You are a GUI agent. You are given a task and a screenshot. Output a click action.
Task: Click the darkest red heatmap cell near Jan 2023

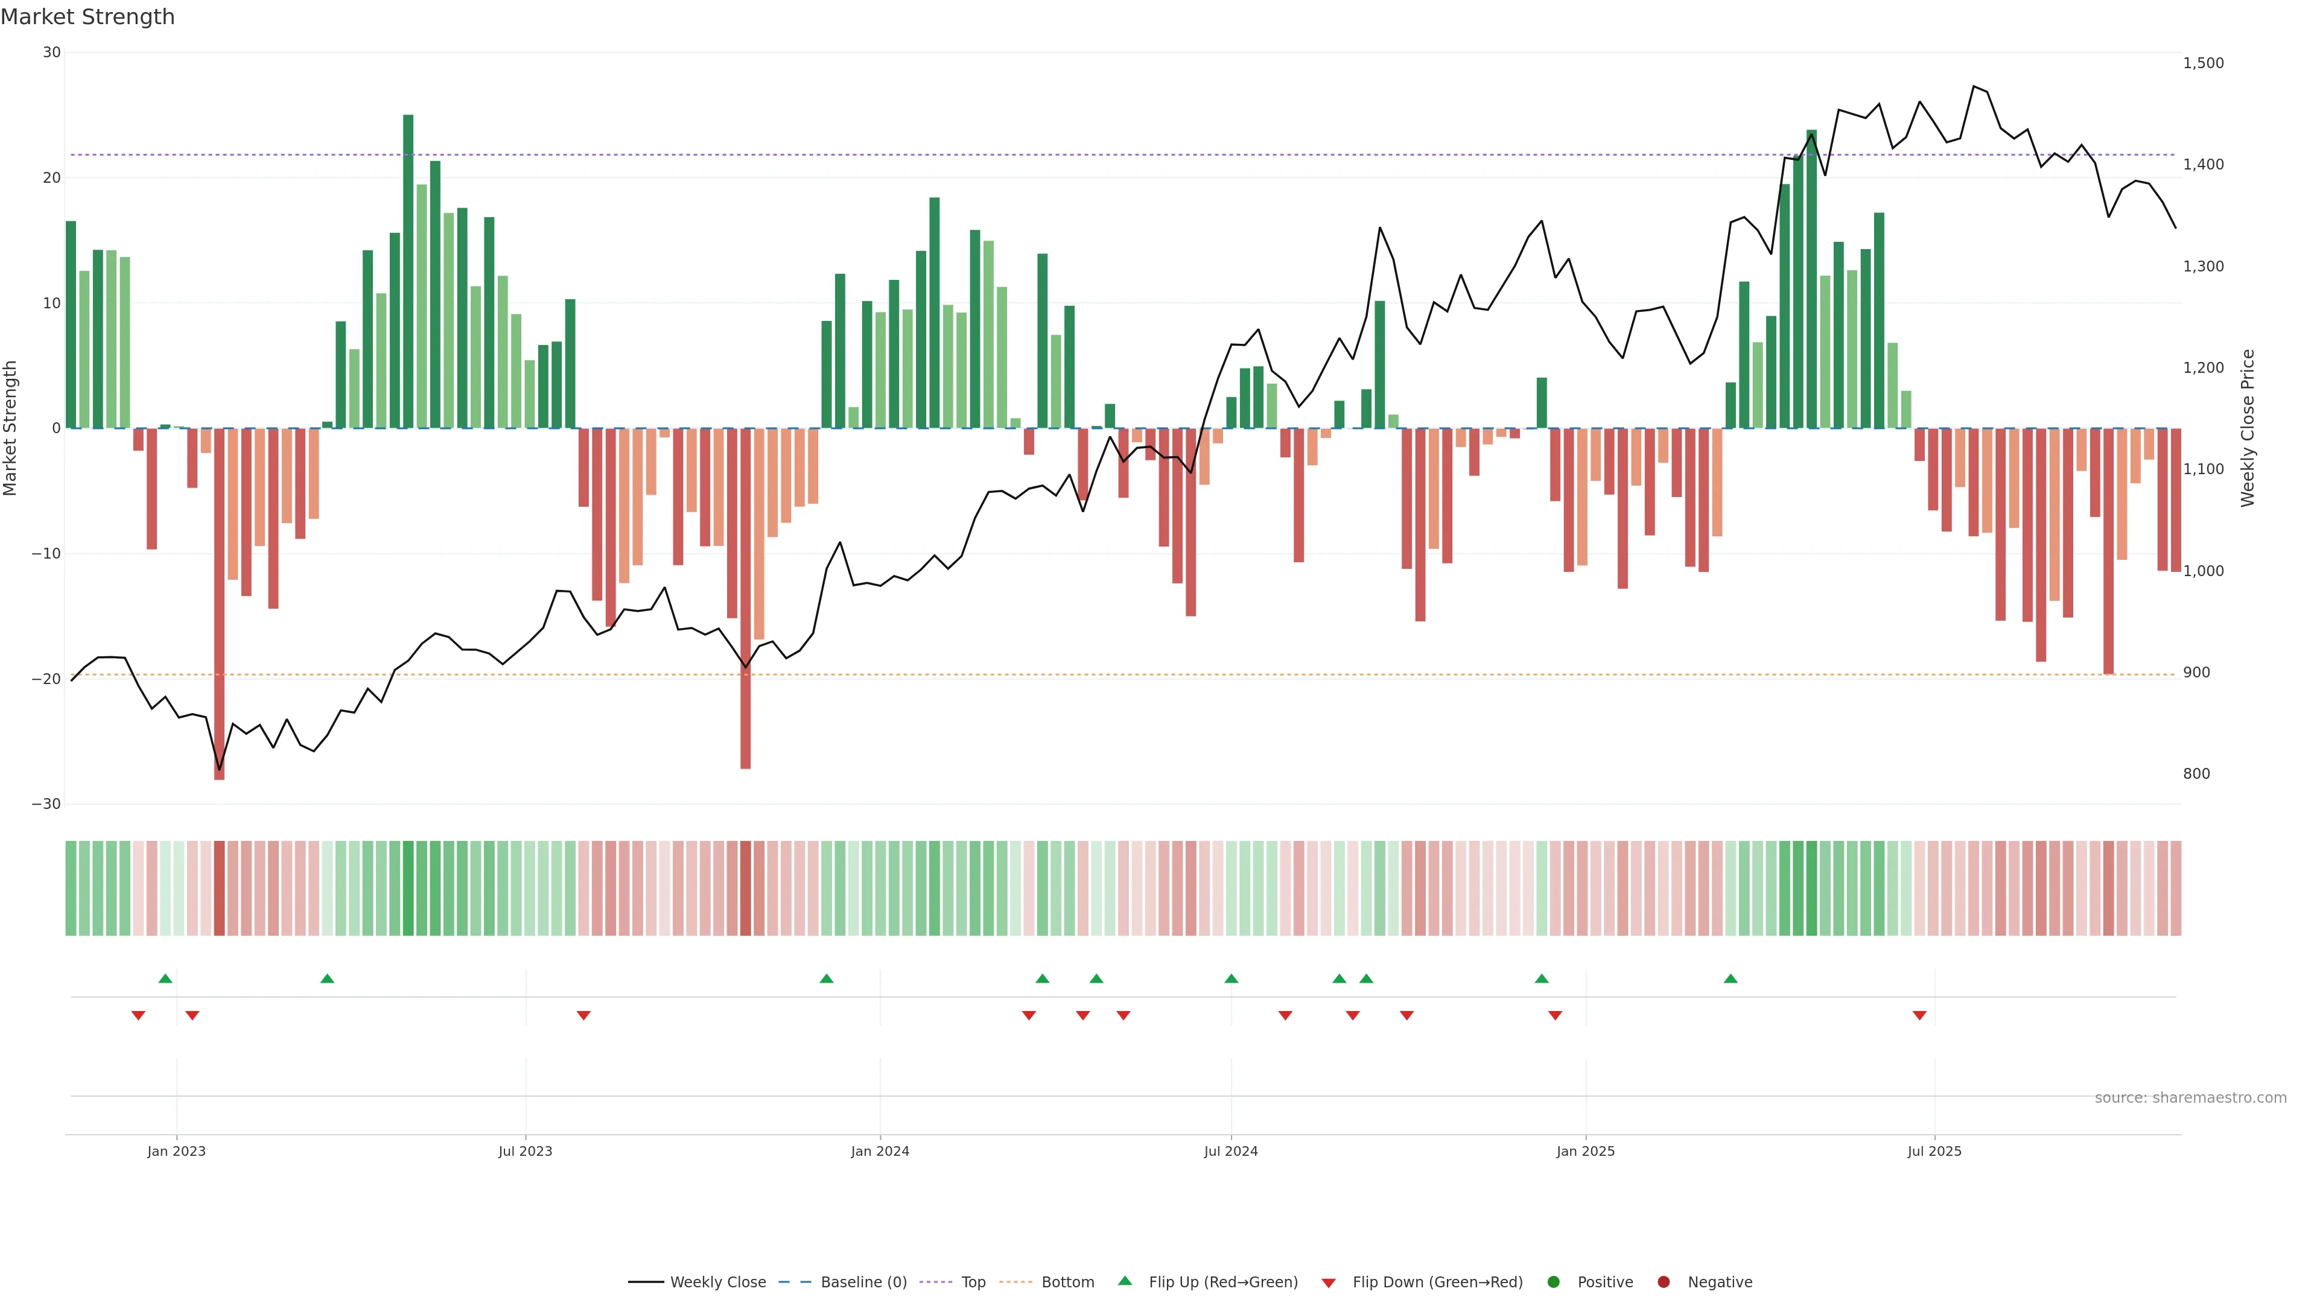pyautogui.click(x=220, y=889)
